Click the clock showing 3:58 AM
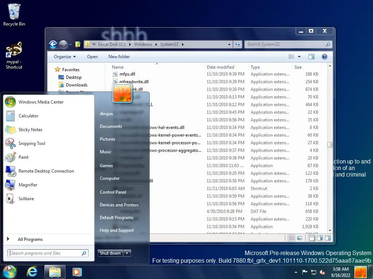The image size is (373, 279). pos(341,272)
